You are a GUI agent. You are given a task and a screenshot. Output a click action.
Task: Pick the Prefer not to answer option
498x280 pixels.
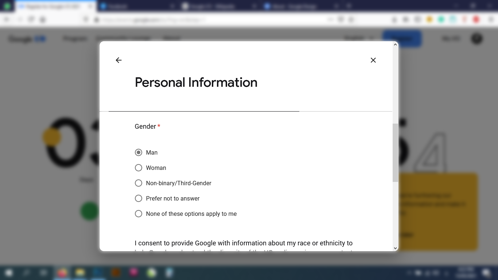pos(139,198)
